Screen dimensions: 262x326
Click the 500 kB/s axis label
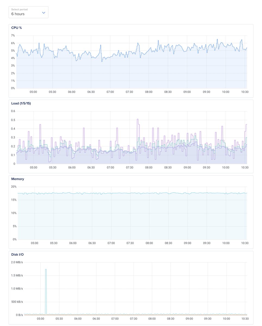(17, 302)
